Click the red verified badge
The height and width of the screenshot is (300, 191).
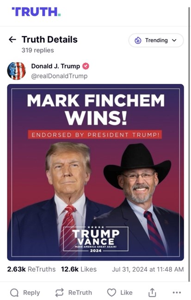[x=86, y=66]
